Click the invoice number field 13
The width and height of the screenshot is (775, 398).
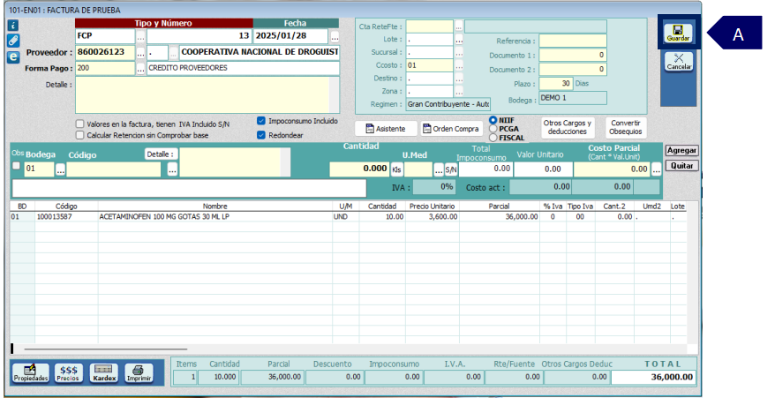(199, 36)
